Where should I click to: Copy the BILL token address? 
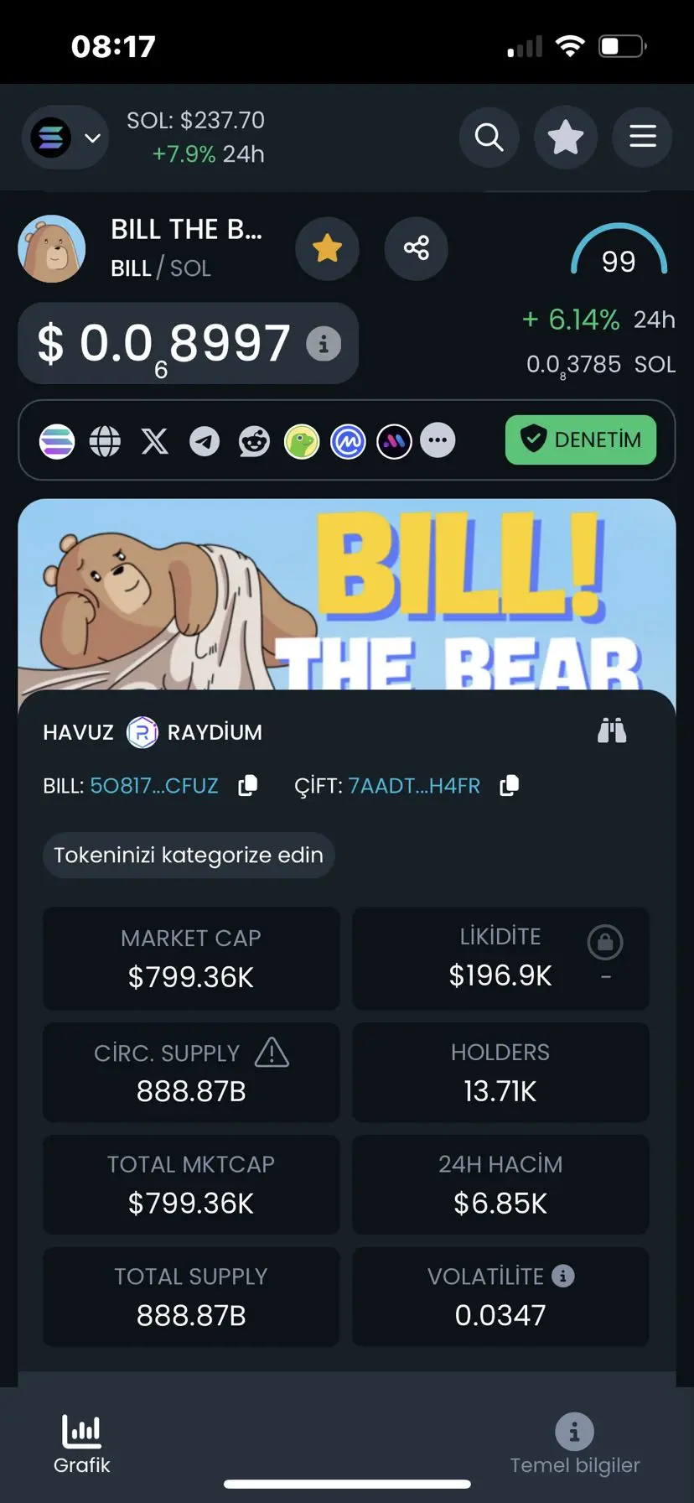pyautogui.click(x=247, y=786)
